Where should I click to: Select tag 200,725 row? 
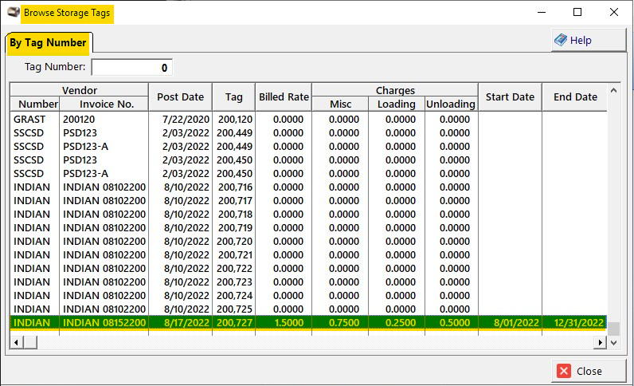(x=308, y=309)
